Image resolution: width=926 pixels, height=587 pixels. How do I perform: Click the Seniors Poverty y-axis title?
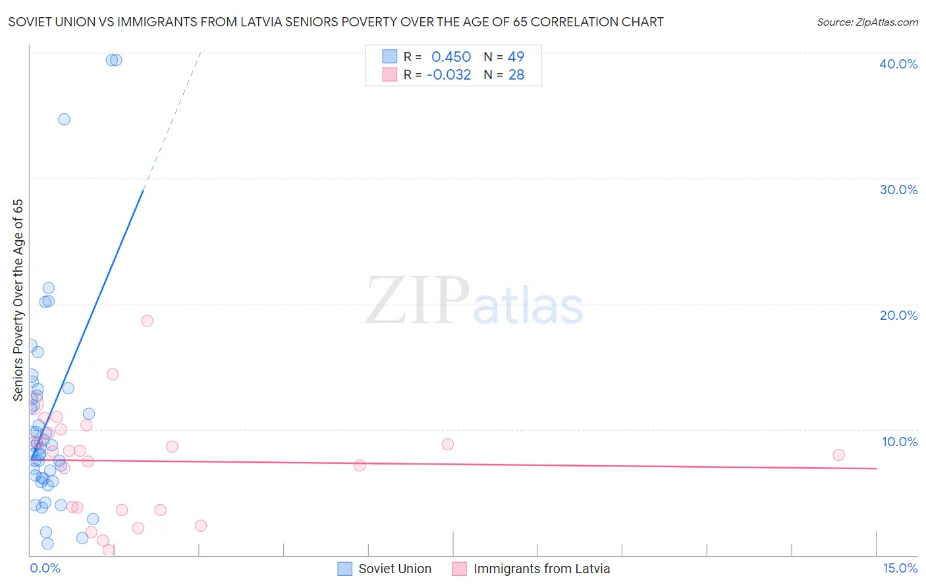[18, 300]
